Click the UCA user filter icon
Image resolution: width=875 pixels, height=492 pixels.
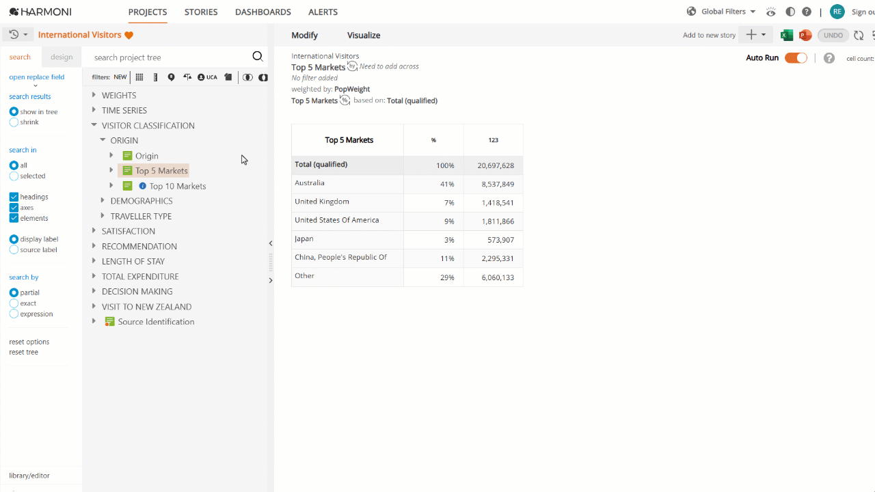coord(207,77)
